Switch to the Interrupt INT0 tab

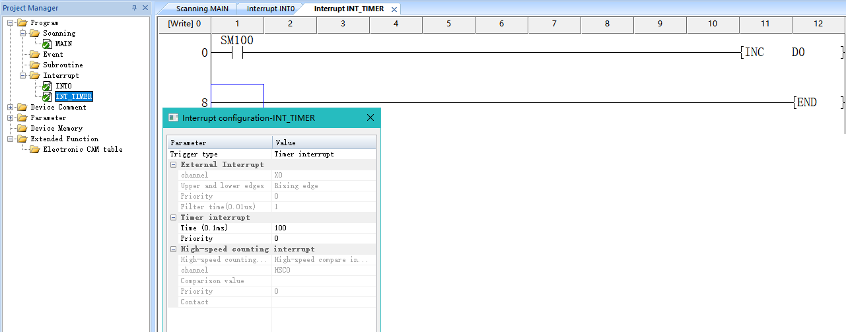(271, 9)
